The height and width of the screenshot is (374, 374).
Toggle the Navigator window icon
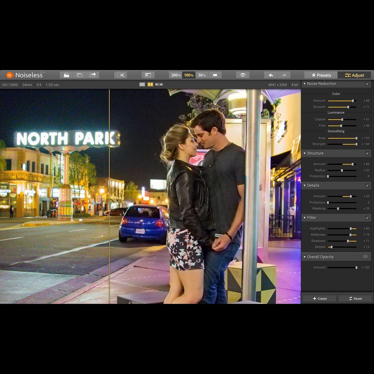(x=148, y=75)
